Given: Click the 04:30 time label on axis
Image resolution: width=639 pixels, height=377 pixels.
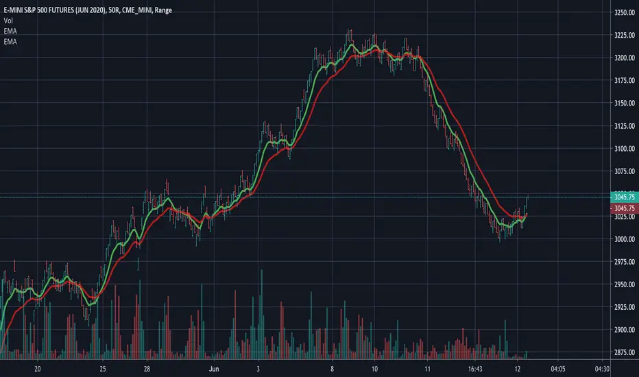Looking at the screenshot, I should coord(602,369).
